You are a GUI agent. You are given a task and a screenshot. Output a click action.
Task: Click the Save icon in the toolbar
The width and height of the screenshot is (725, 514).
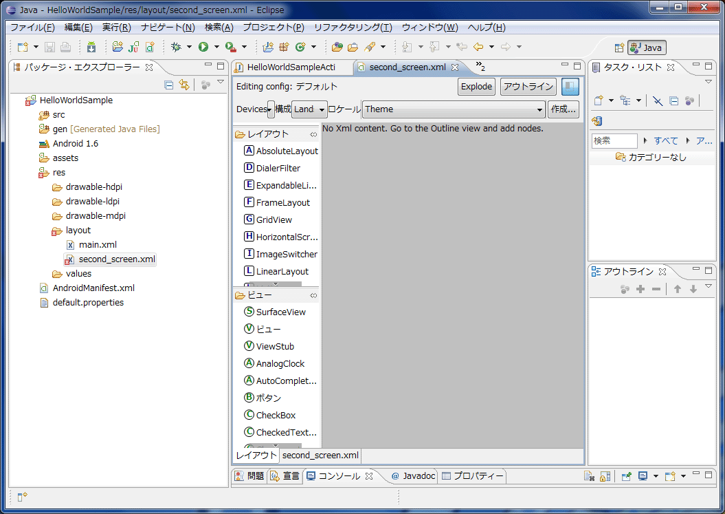pyautogui.click(x=49, y=47)
